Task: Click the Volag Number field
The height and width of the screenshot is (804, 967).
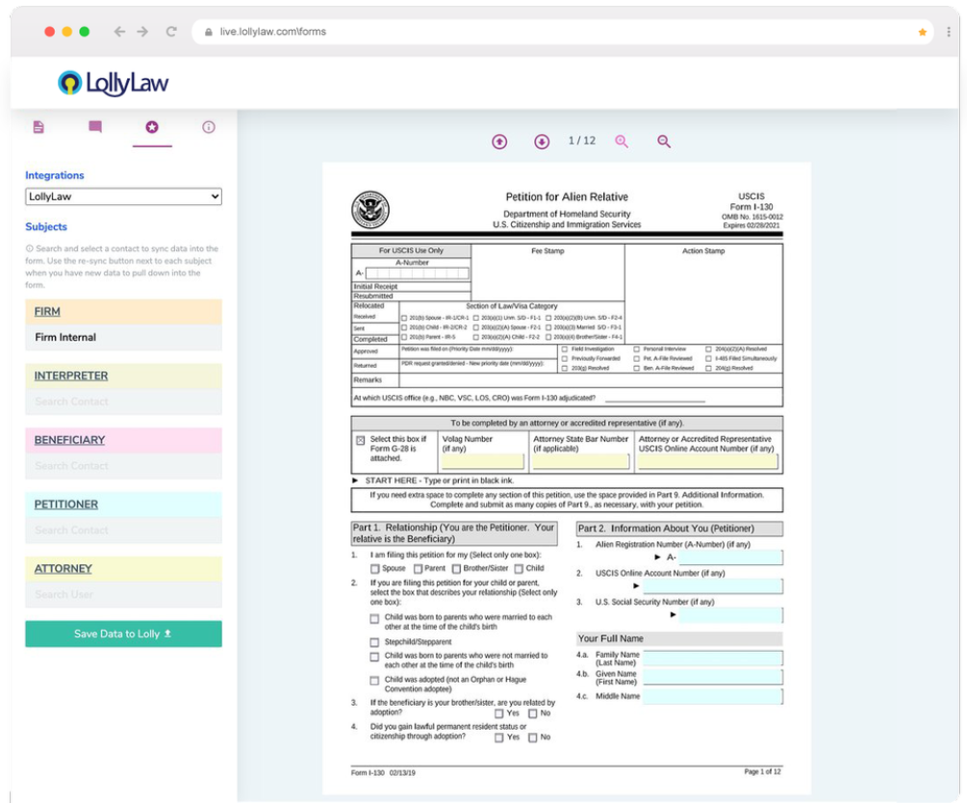Action: click(482, 461)
